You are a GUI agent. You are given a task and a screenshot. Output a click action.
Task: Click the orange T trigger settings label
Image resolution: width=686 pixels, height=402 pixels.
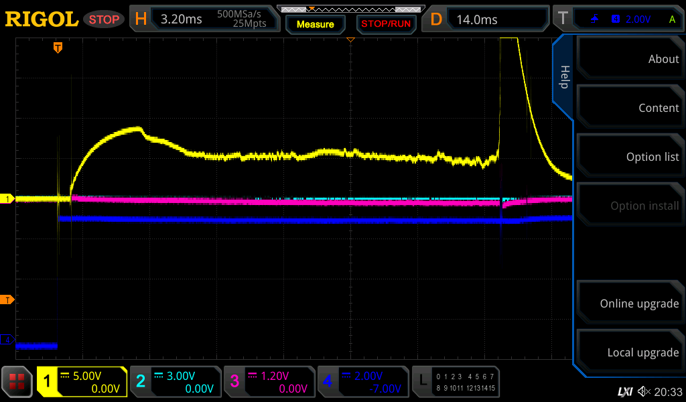(564, 19)
